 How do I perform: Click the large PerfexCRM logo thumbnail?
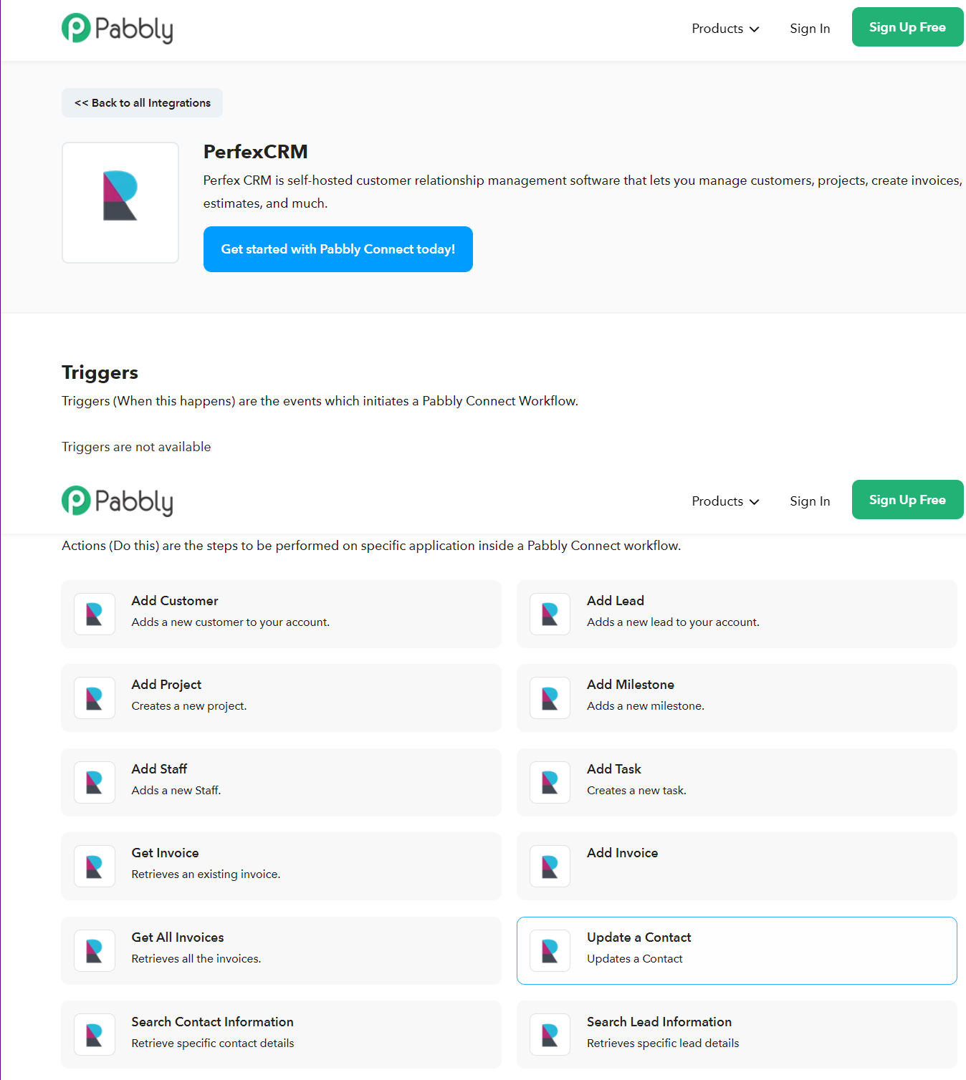120,203
